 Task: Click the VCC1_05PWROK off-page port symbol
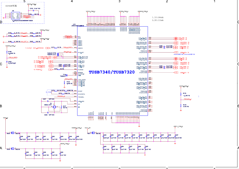[x=48, y=48]
